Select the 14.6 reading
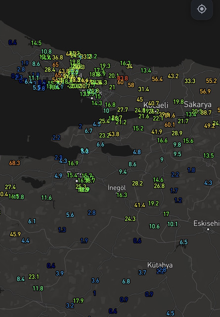220x317 pixels. (x=158, y=180)
